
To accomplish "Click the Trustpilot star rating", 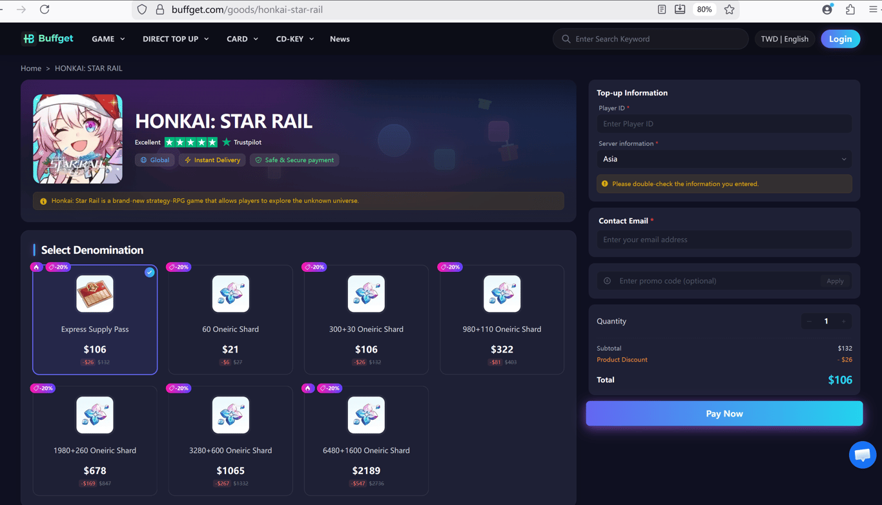I will pos(191,142).
